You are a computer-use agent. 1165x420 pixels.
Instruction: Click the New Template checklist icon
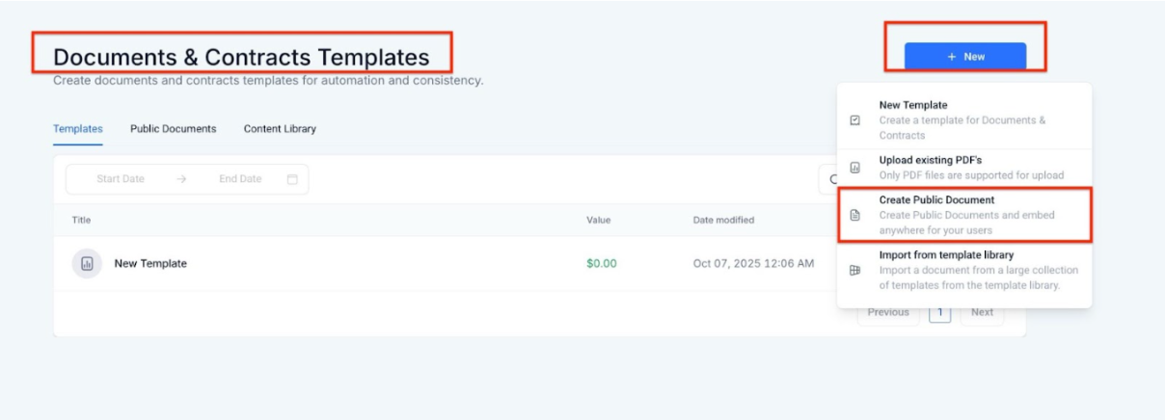pyautogui.click(x=854, y=120)
